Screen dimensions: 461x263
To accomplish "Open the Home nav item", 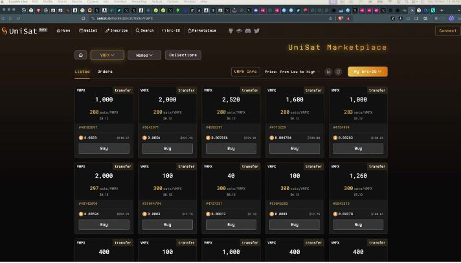I will 63,30.
